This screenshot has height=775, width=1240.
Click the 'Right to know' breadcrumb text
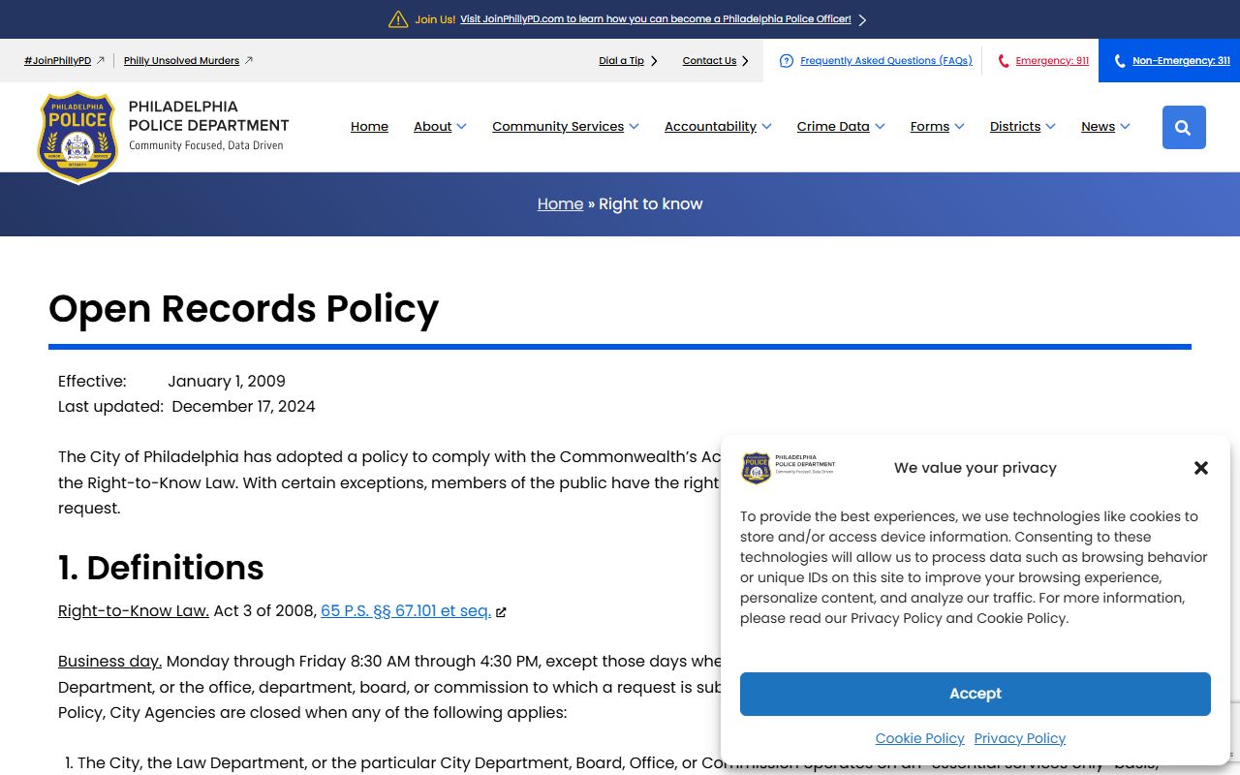pos(650,204)
